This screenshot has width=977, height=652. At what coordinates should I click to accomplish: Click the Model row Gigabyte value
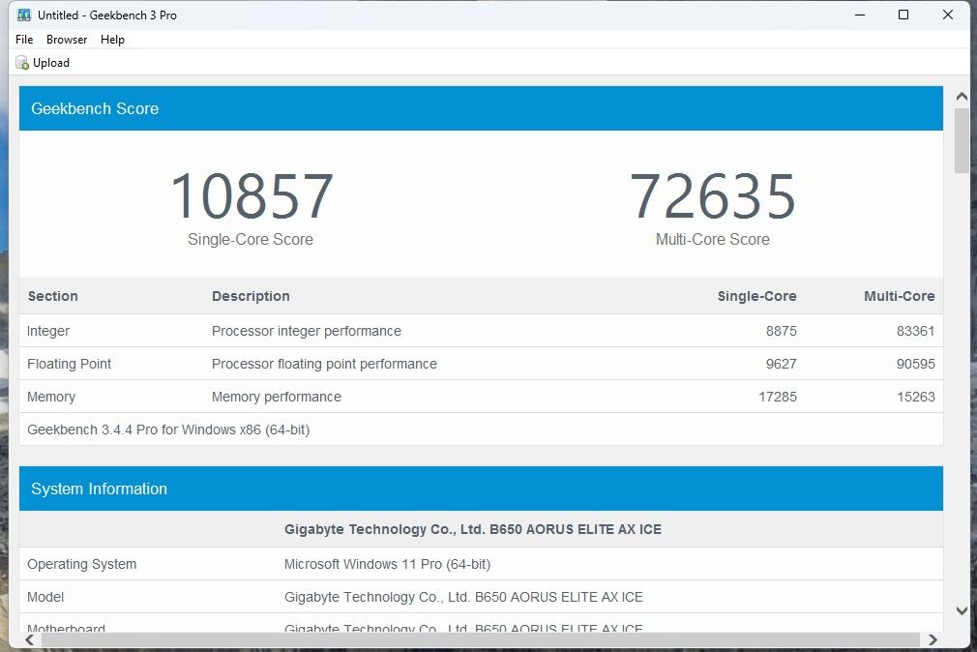coord(463,597)
